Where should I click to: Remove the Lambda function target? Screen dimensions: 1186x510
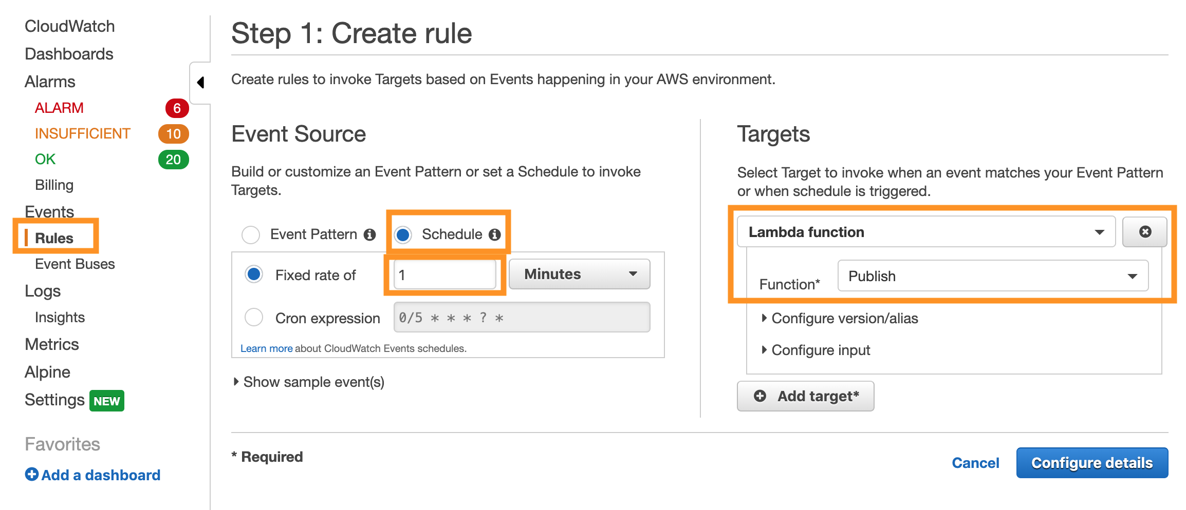pyautogui.click(x=1144, y=232)
